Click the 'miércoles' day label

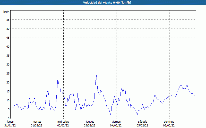click(63, 122)
